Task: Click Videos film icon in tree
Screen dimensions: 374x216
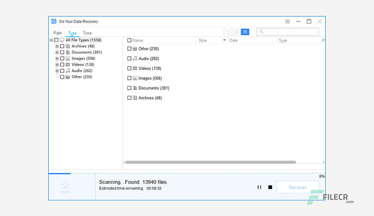Action: coord(68,65)
